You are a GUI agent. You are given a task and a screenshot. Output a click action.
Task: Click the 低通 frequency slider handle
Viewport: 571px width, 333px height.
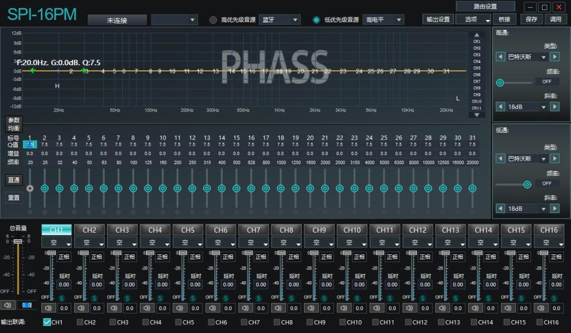527,185
